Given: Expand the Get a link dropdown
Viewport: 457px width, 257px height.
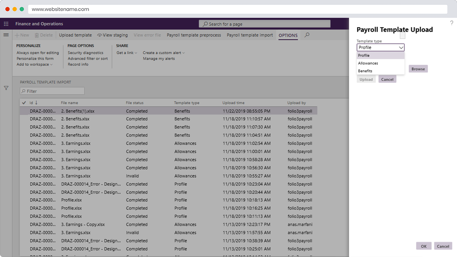Looking at the screenshot, I should click(x=127, y=53).
